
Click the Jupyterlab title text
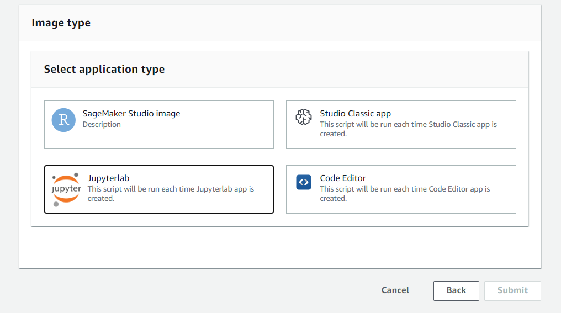[x=108, y=178]
